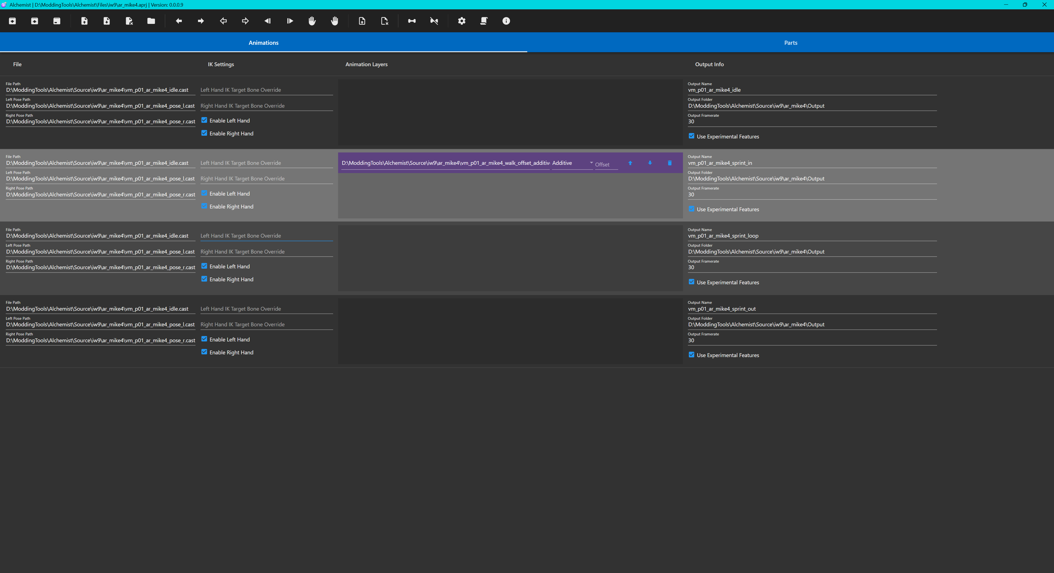This screenshot has height=573, width=1054.
Task: Click the Output Info column header
Action: pos(709,64)
